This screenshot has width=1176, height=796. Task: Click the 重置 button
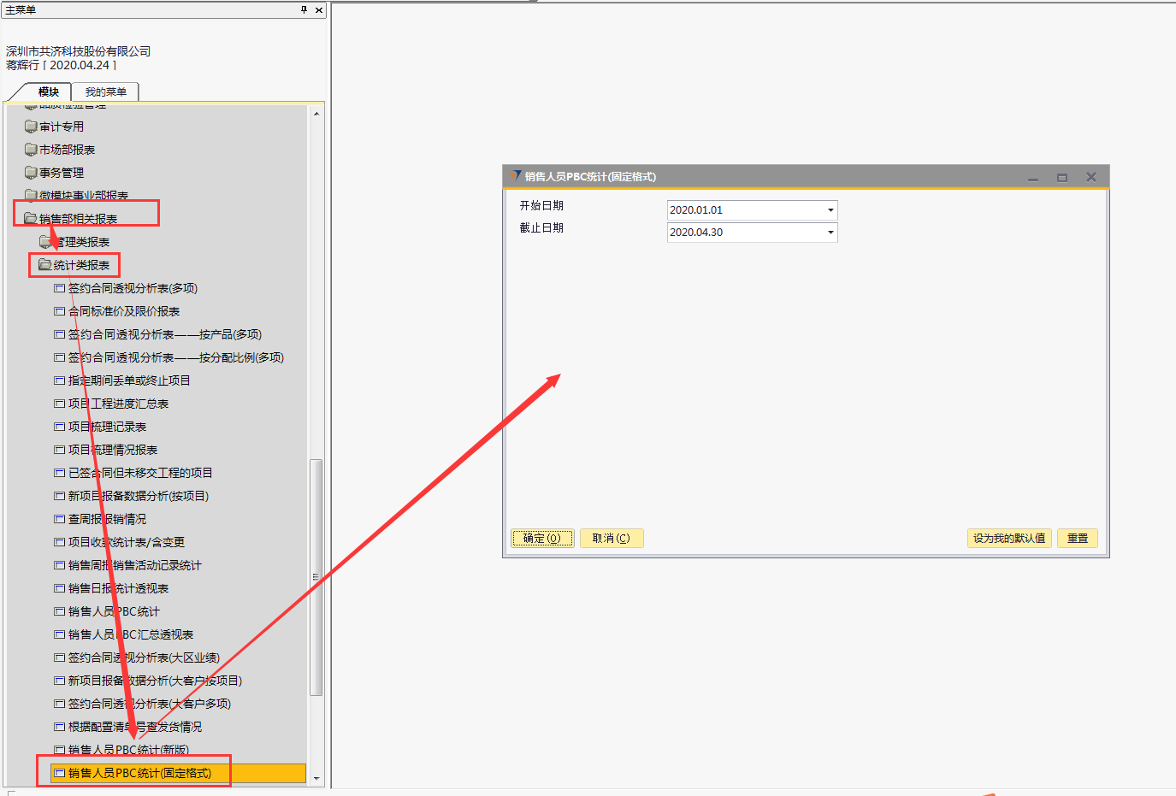(x=1077, y=538)
